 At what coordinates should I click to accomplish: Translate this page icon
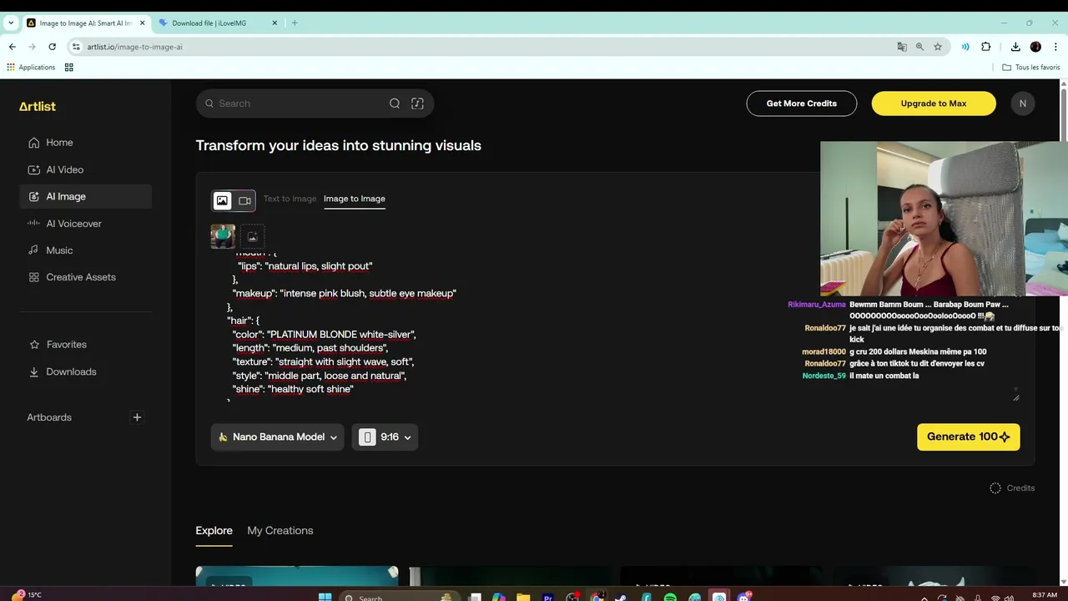[x=902, y=47]
